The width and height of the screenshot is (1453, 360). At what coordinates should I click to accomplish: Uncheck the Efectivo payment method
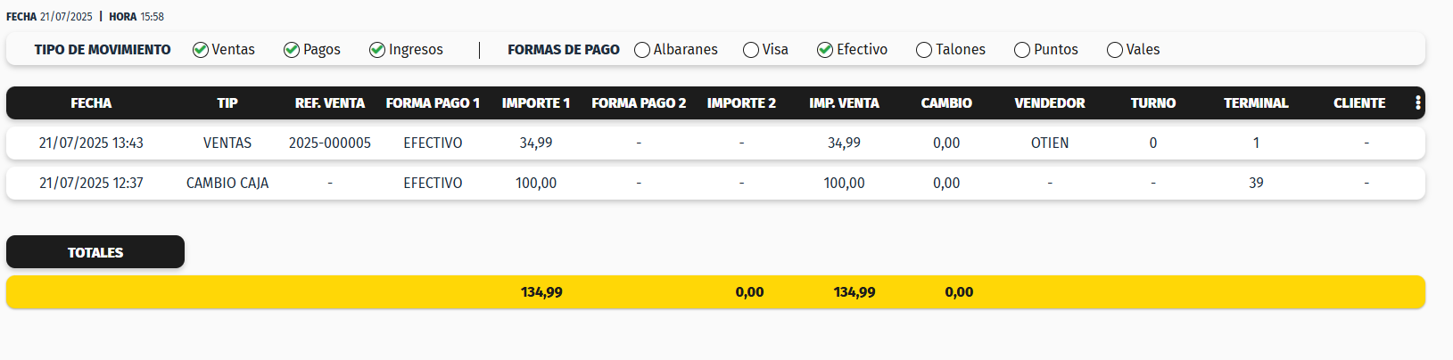click(825, 50)
